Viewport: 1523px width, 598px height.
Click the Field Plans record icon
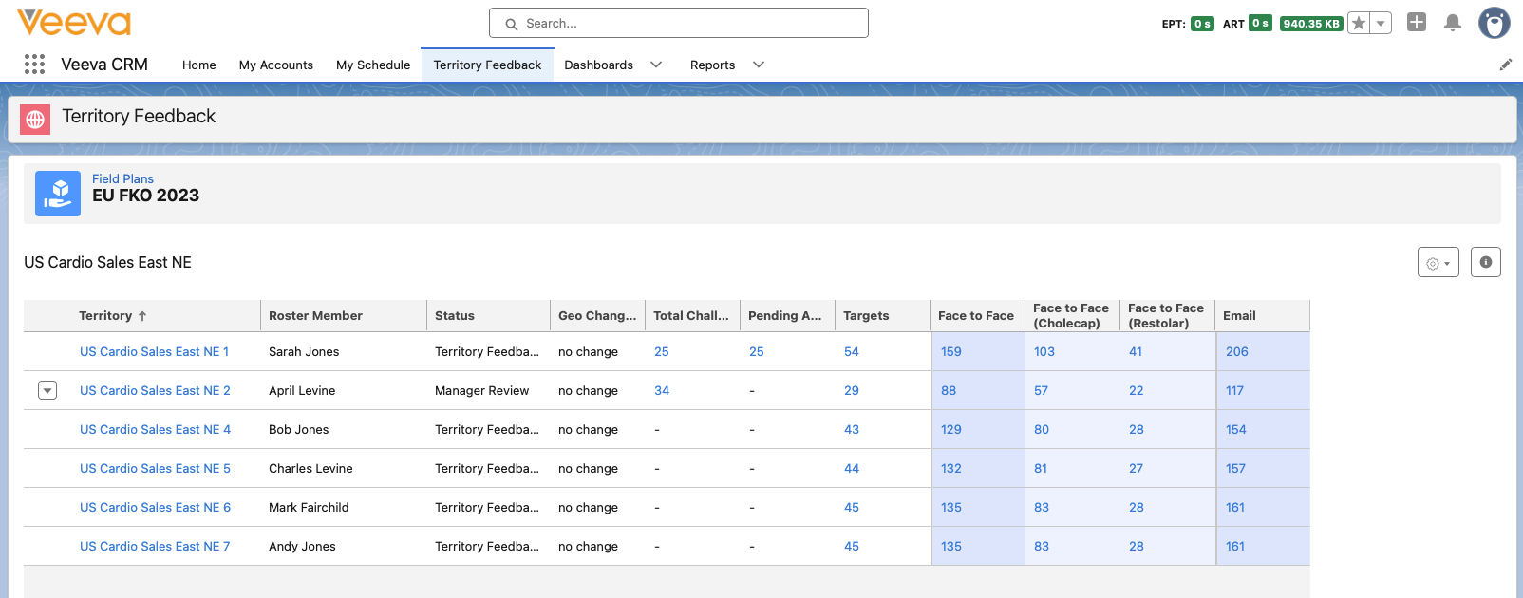coord(58,194)
